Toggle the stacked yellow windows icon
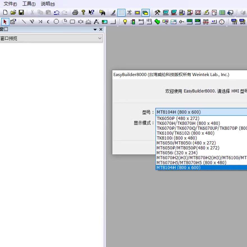This screenshot has width=247, height=247. [x=146, y=13]
